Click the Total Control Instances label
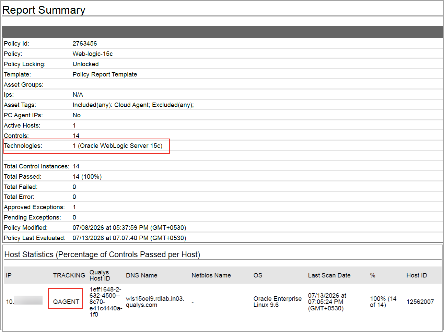Viewport: 444px width, 332px height. coord(36,166)
